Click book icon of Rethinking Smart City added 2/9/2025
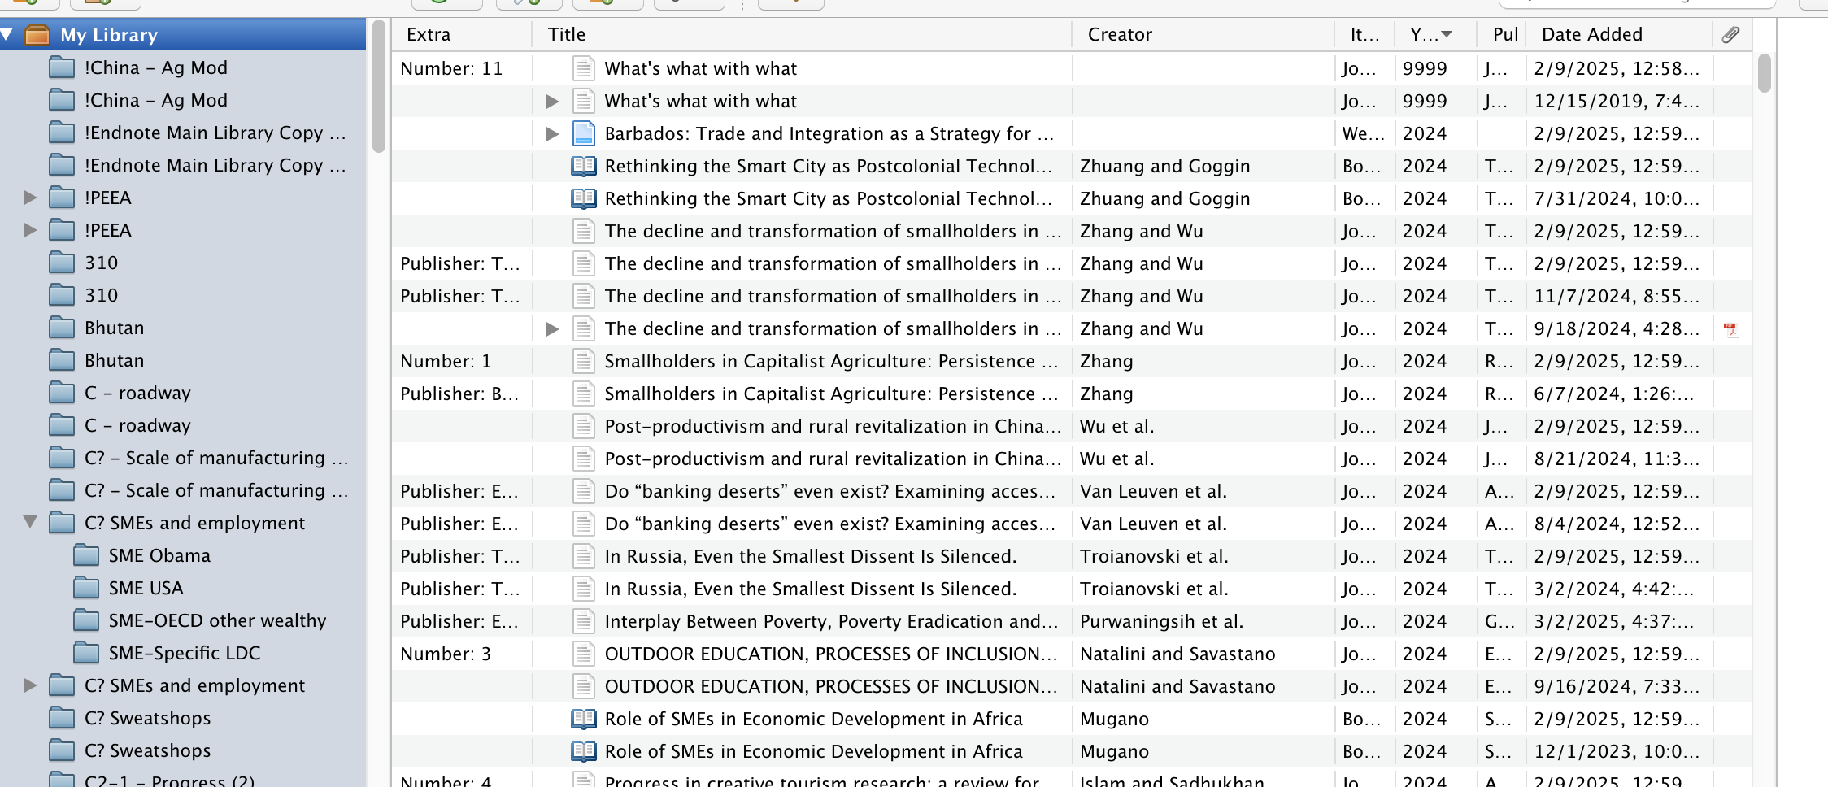This screenshot has height=787, width=1828. [583, 166]
